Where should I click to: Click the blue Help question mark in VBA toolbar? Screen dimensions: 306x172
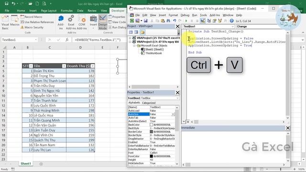pyautogui.click(x=231, y=21)
